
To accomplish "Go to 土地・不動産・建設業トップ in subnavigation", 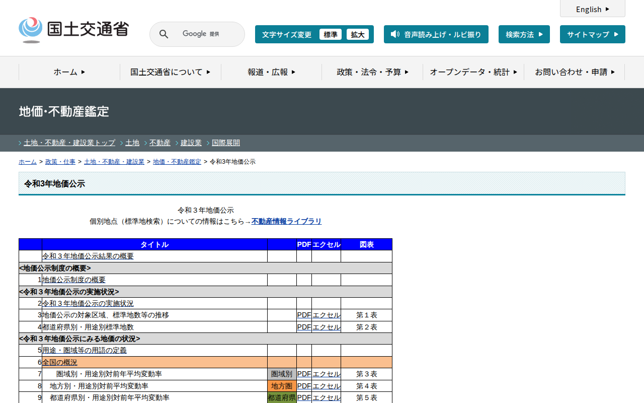I will 69,143.
